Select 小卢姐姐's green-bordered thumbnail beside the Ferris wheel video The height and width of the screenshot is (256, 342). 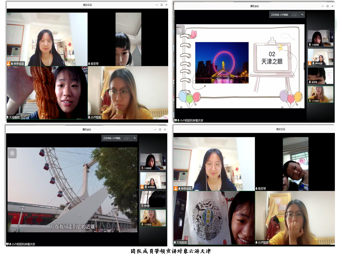(x=153, y=218)
